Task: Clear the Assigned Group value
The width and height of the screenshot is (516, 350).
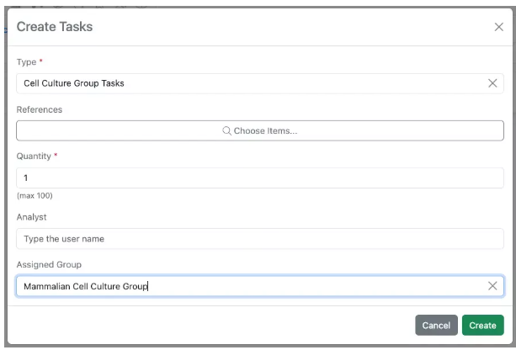Action: (x=492, y=286)
